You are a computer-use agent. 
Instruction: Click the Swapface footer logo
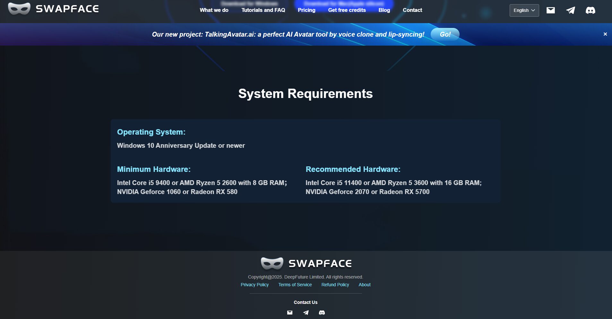point(306,262)
